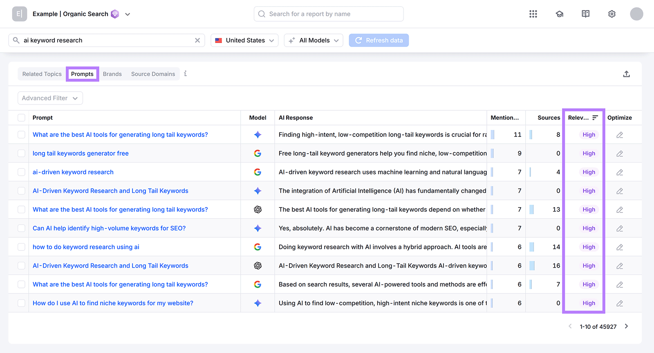Optimize the 'long tail keywords generator free' prompt
Viewport: 654px width, 353px height.
tap(620, 154)
